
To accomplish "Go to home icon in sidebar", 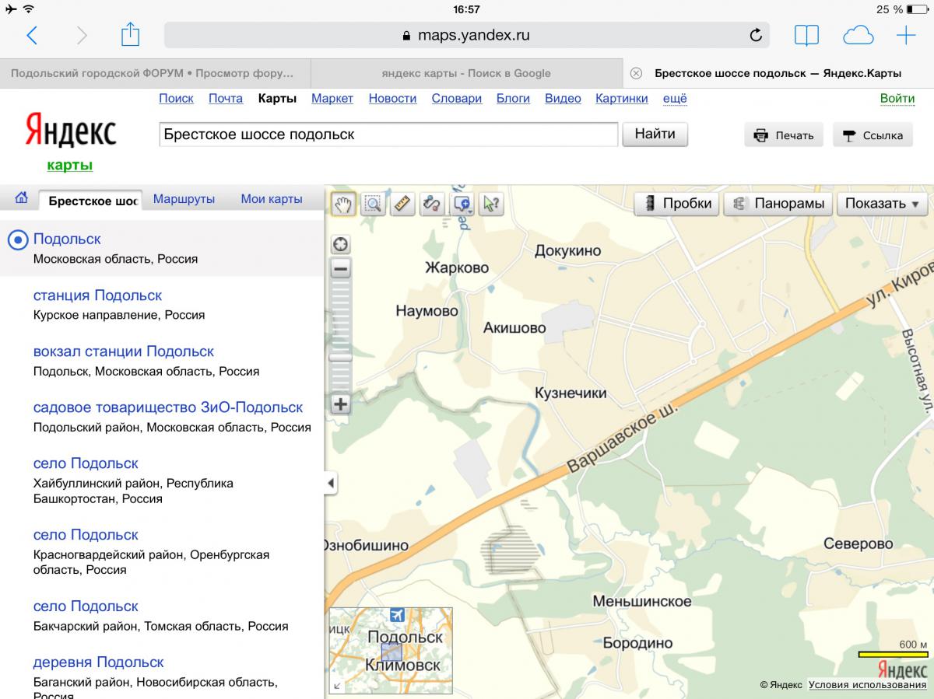I will tap(21, 199).
